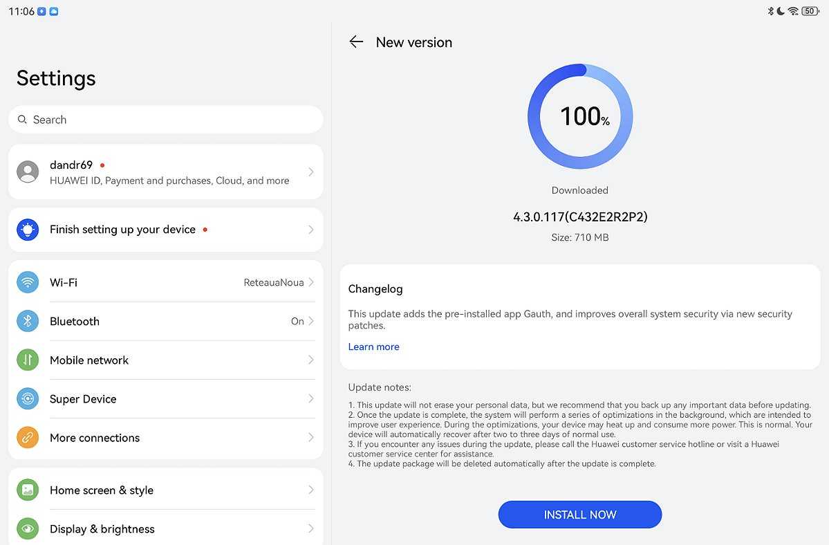Tap the dandr69 profile avatar

pyautogui.click(x=28, y=172)
